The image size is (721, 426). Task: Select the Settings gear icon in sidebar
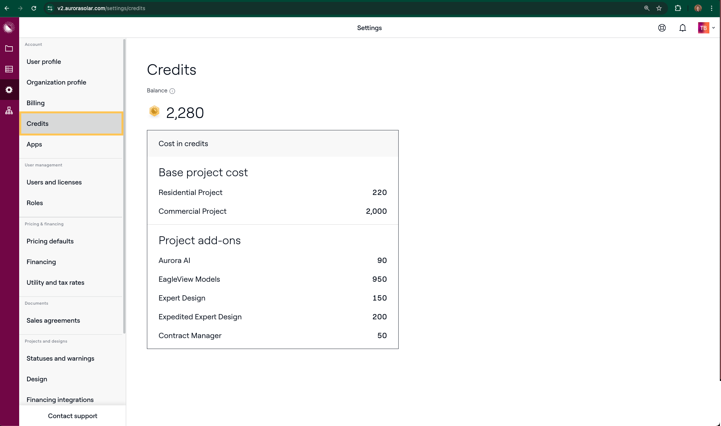[x=9, y=90]
